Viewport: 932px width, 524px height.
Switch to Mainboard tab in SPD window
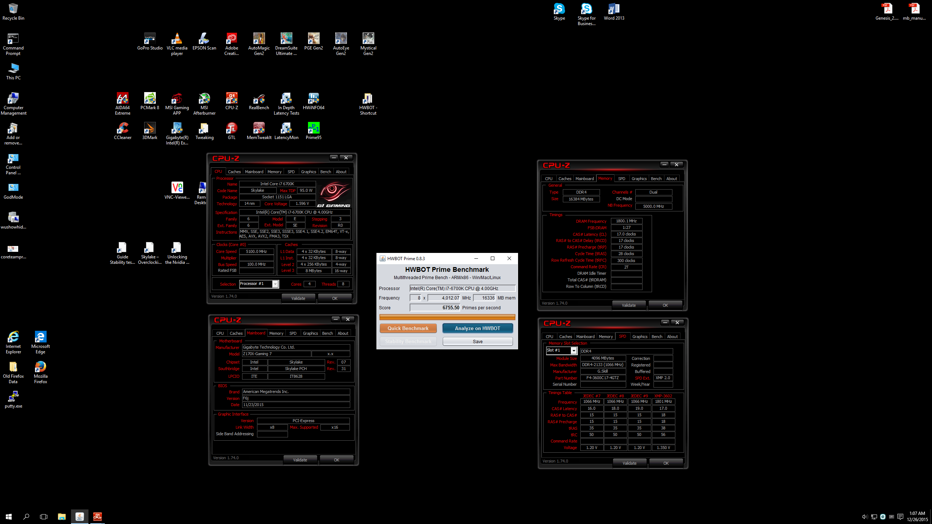[x=585, y=337]
